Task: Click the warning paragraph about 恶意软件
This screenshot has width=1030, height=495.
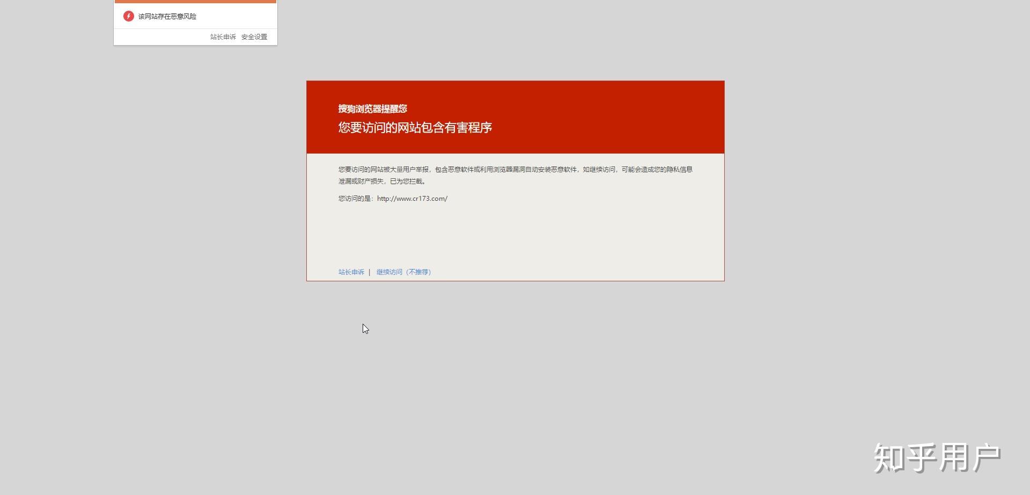Action: pyautogui.click(x=516, y=176)
